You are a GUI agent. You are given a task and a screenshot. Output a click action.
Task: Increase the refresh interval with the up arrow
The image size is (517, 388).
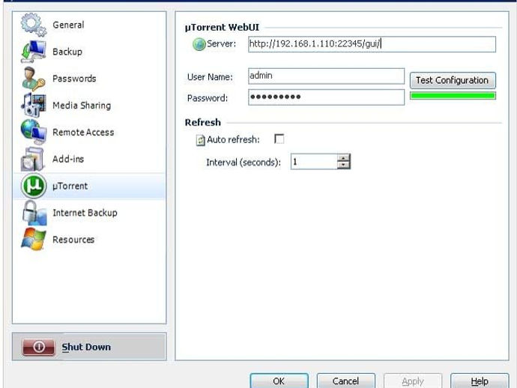tap(343, 158)
